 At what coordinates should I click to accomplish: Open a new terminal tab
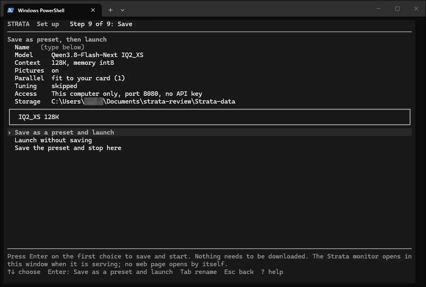(110, 10)
